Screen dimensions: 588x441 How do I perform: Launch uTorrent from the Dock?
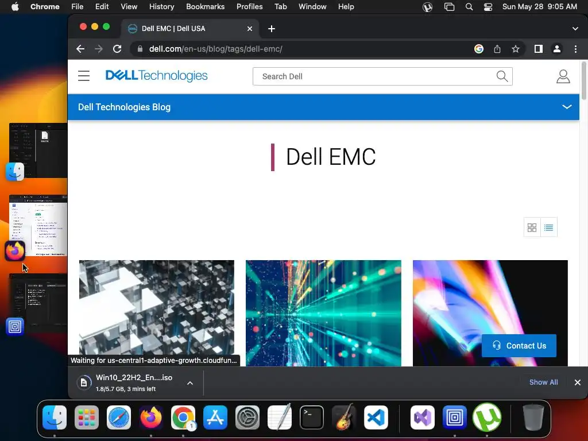click(x=487, y=417)
